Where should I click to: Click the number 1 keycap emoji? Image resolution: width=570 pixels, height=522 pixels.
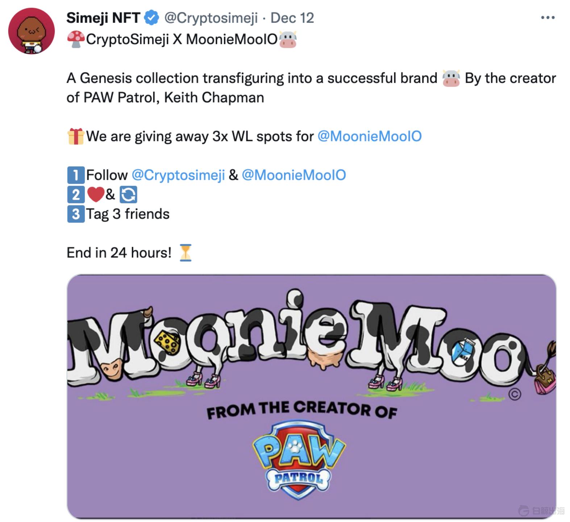point(75,175)
